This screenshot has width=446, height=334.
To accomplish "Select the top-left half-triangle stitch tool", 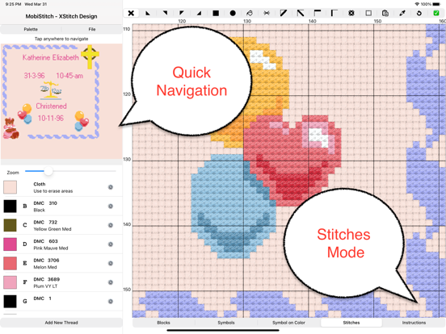I will click(x=182, y=13).
